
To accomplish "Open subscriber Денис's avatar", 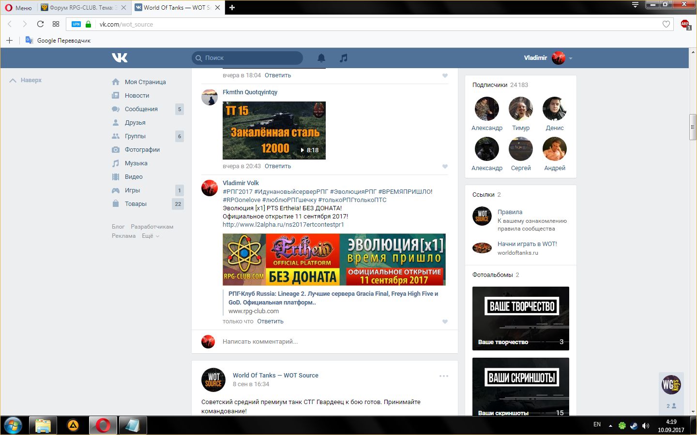I will pyautogui.click(x=555, y=109).
